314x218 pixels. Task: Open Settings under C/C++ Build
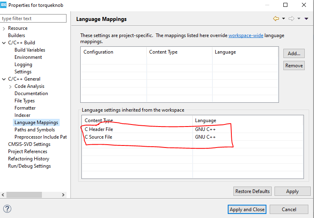tap(23, 72)
